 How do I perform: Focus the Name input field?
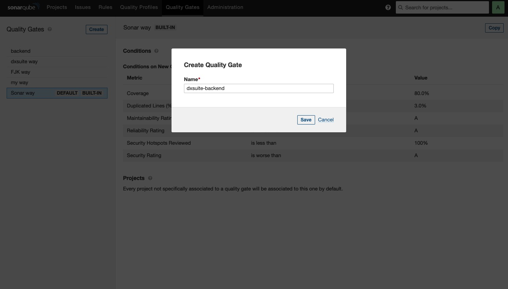(258, 88)
